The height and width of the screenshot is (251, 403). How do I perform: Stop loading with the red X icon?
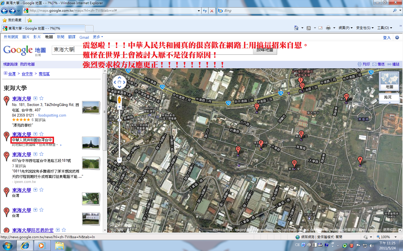pyautogui.click(x=212, y=11)
